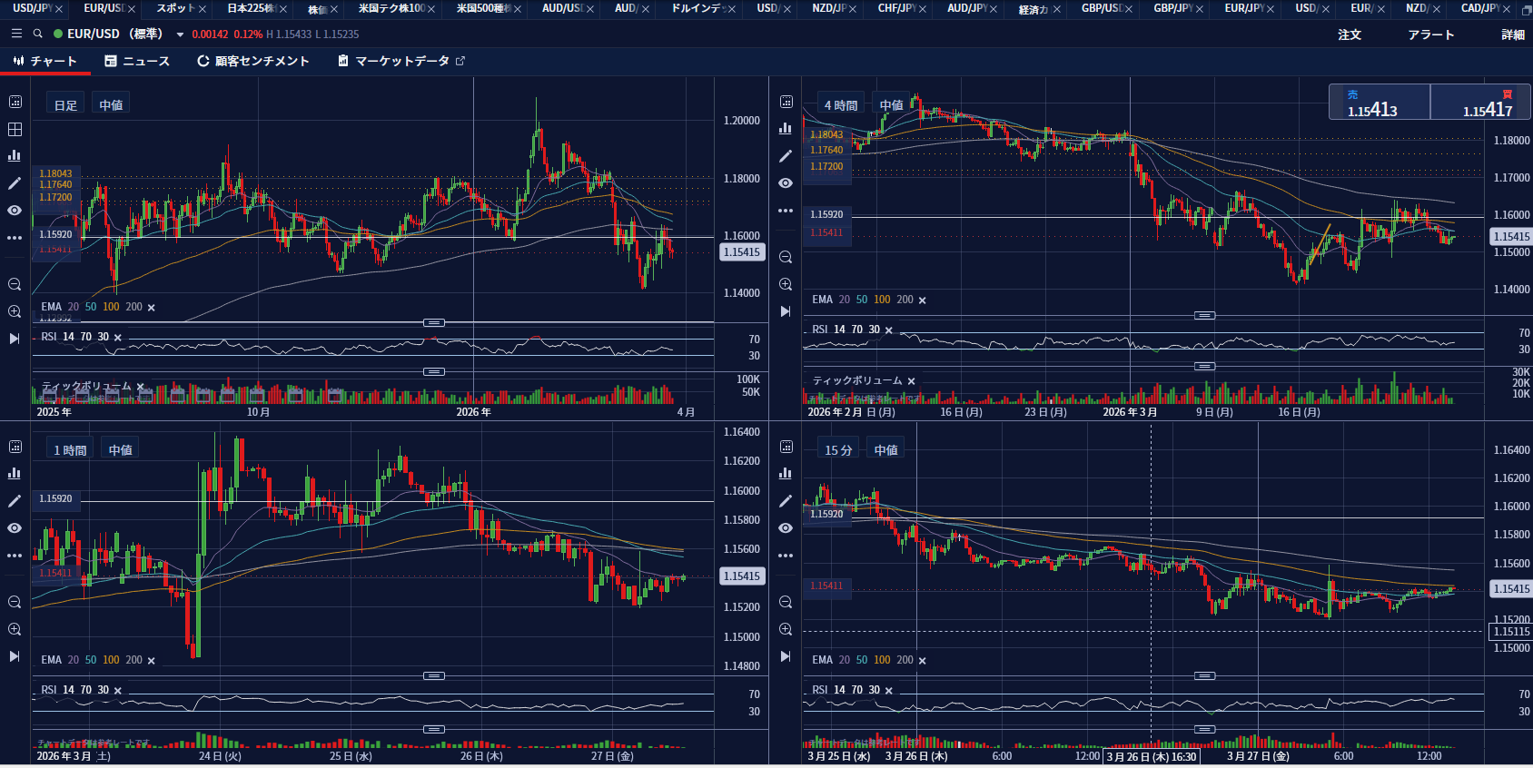Toggle visibility eye in the 4-hour chart

[x=786, y=183]
